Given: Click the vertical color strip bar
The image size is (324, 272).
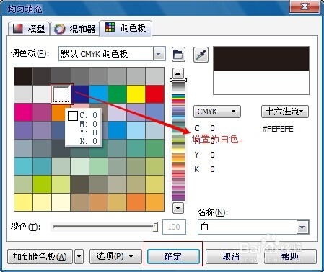Looking at the screenshot, I should click(178, 142).
